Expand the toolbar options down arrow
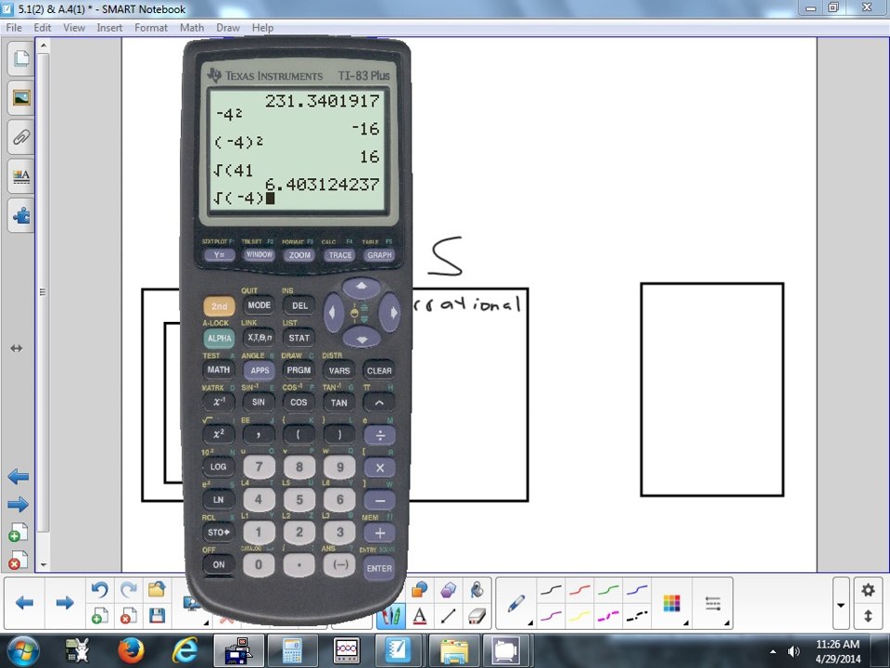 [x=841, y=605]
